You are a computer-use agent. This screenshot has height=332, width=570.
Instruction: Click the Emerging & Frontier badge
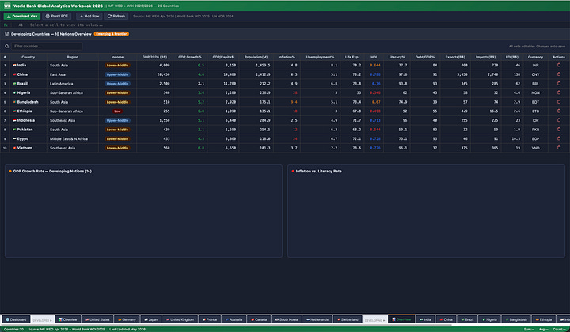(x=112, y=34)
